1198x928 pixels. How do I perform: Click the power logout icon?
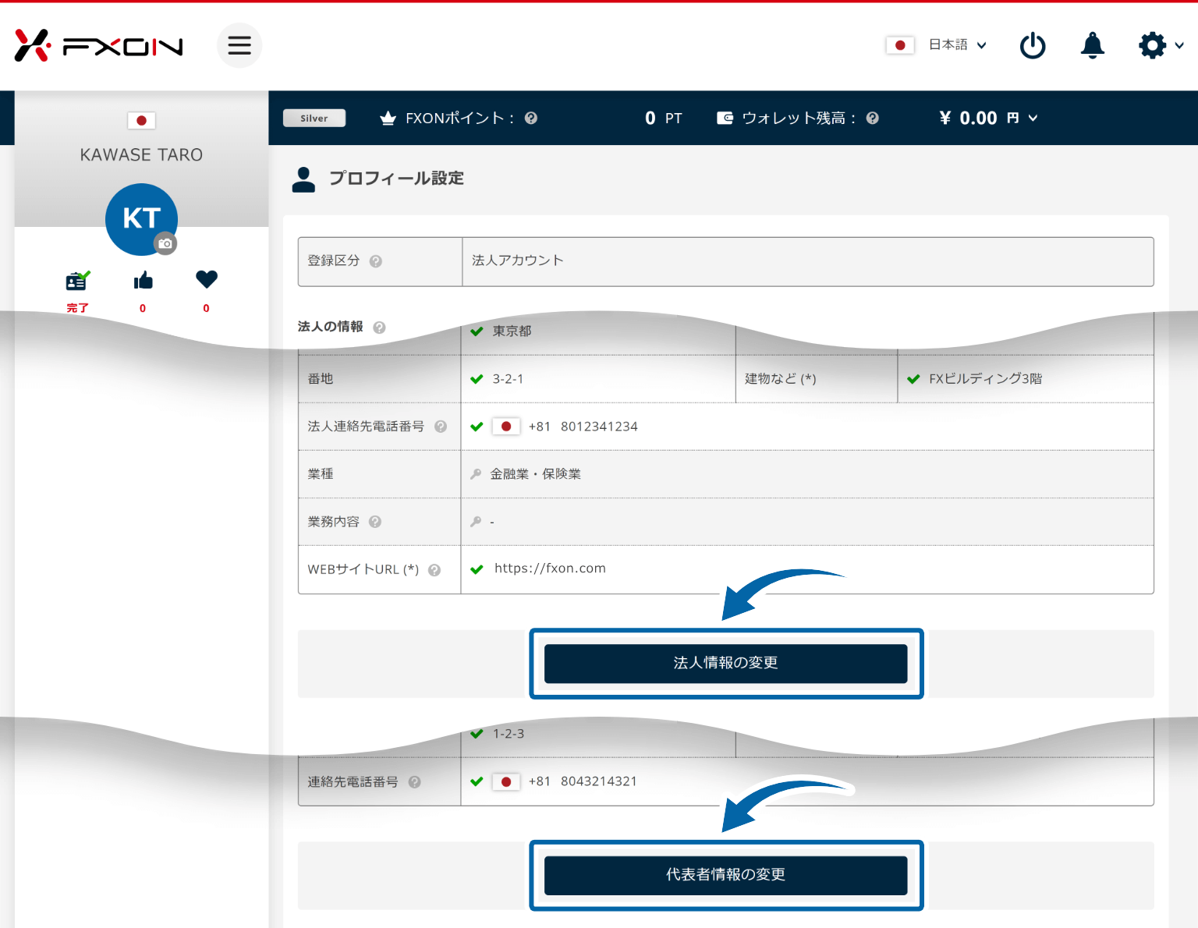(1033, 45)
